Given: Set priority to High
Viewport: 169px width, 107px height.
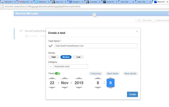Looking at the screenshot, I should tap(54, 57).
